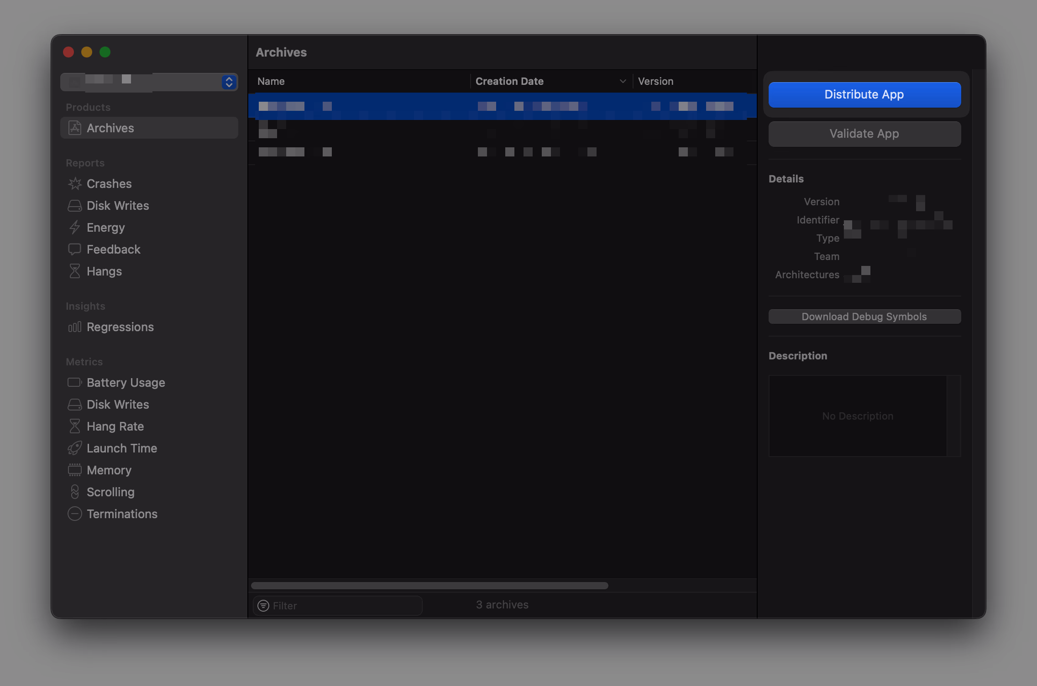Click the Distribute App button
The height and width of the screenshot is (686, 1037).
tap(864, 94)
